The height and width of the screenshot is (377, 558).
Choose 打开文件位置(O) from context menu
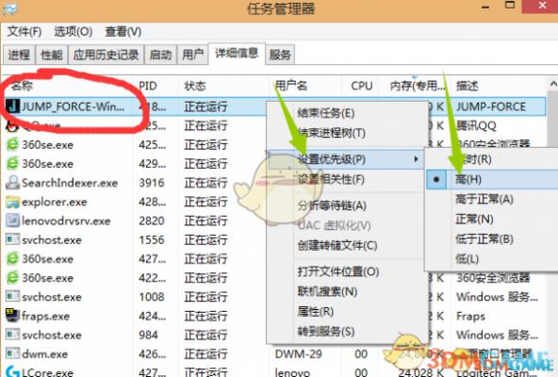click(338, 271)
